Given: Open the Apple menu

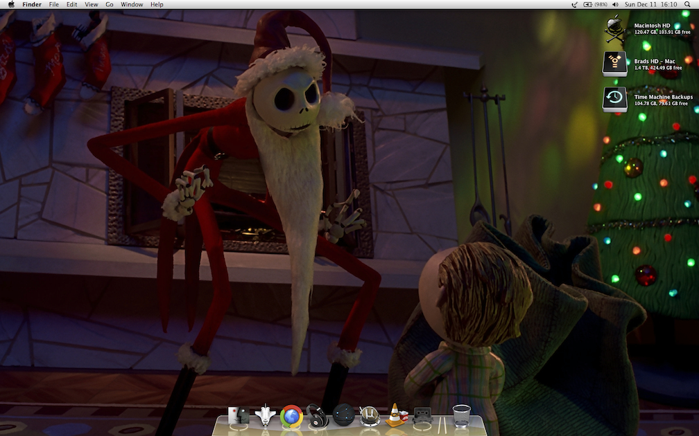Looking at the screenshot, I should tap(11, 4).
